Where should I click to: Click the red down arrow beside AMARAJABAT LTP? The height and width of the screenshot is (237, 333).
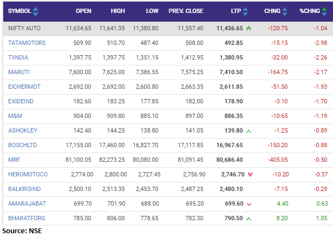point(249,204)
